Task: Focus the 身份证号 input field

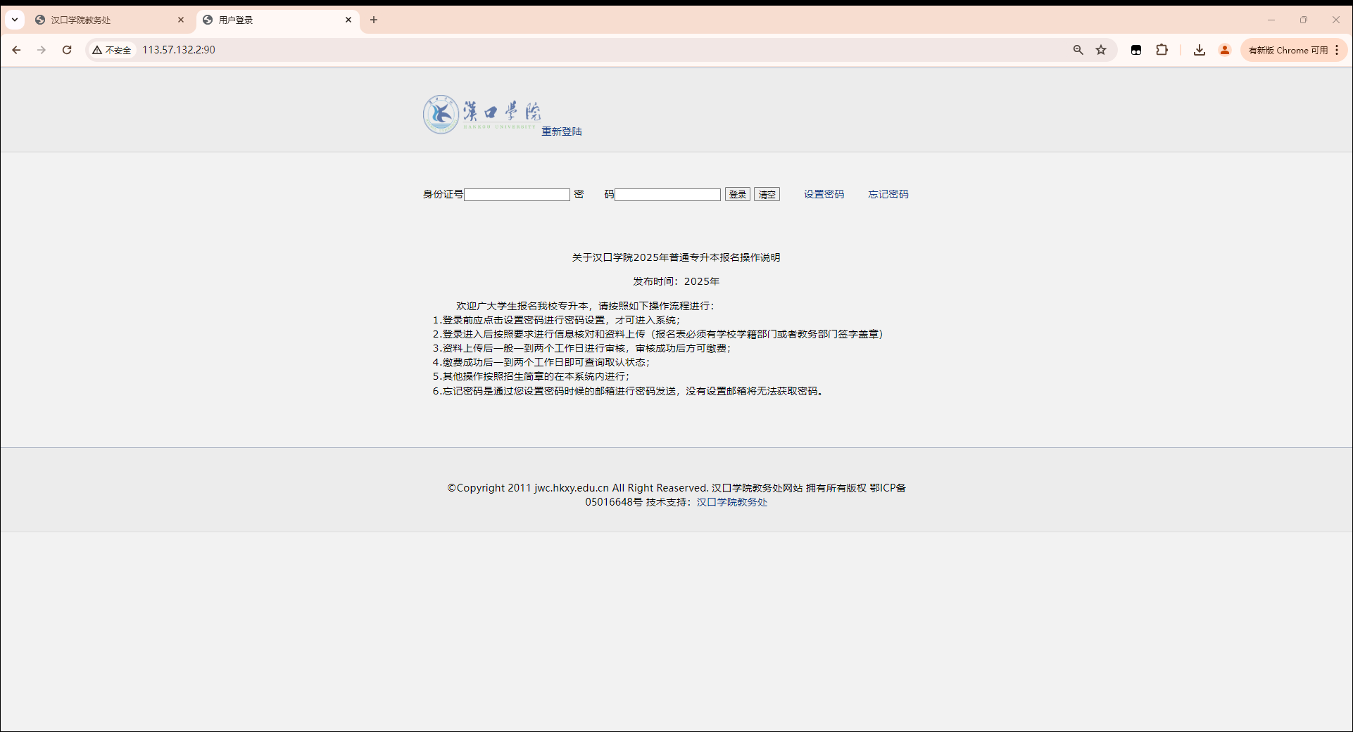Action: click(517, 195)
